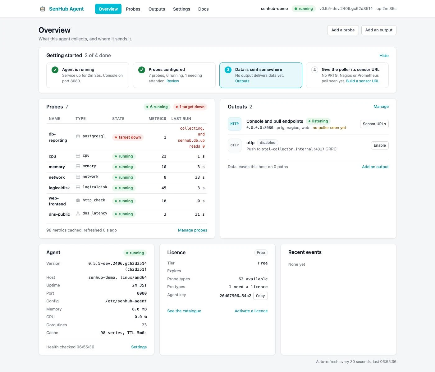Open the Docs tab
This screenshot has width=435, height=372.
tap(204, 9)
